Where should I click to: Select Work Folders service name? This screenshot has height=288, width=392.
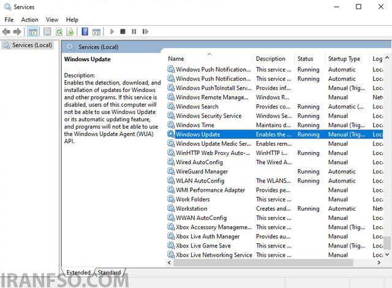[193, 199]
